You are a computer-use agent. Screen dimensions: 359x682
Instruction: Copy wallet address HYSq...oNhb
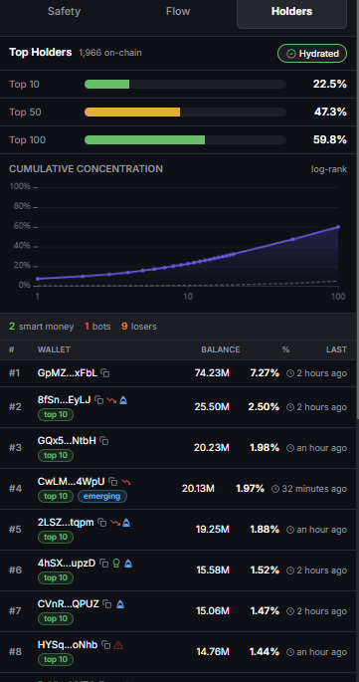tap(105, 645)
